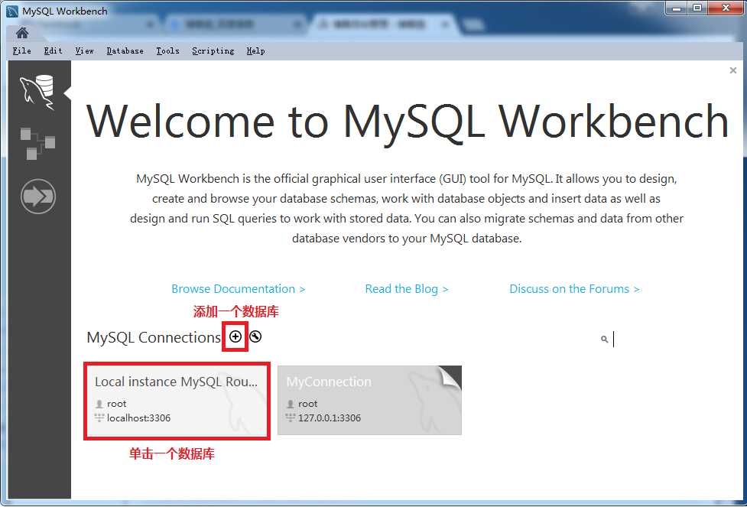Viewport: 747px width, 507px height.
Task: Open Browse Documentation link
Action: (239, 289)
